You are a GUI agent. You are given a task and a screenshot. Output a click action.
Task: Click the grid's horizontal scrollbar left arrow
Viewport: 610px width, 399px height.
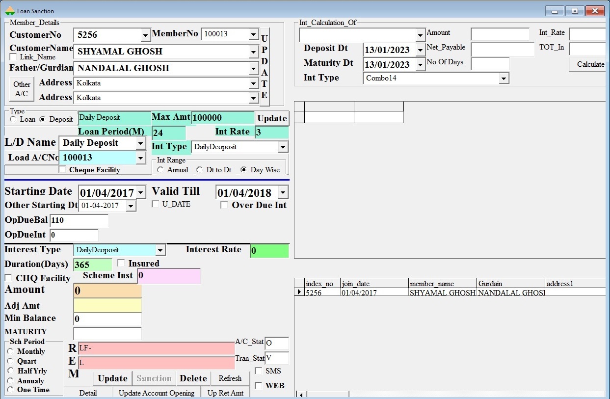click(x=300, y=395)
